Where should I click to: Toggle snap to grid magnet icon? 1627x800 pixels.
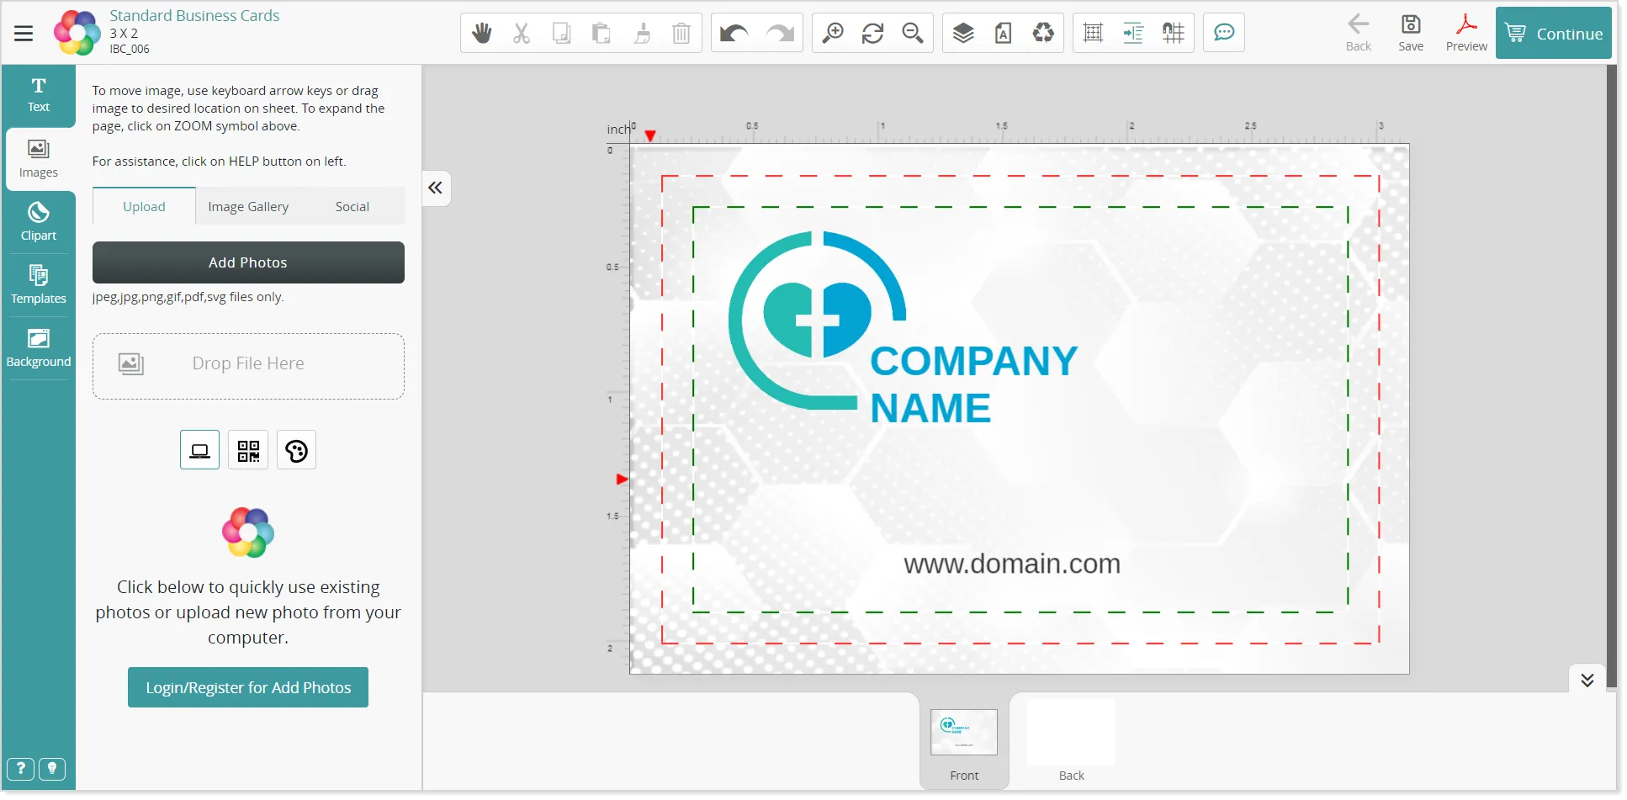coord(1174,33)
